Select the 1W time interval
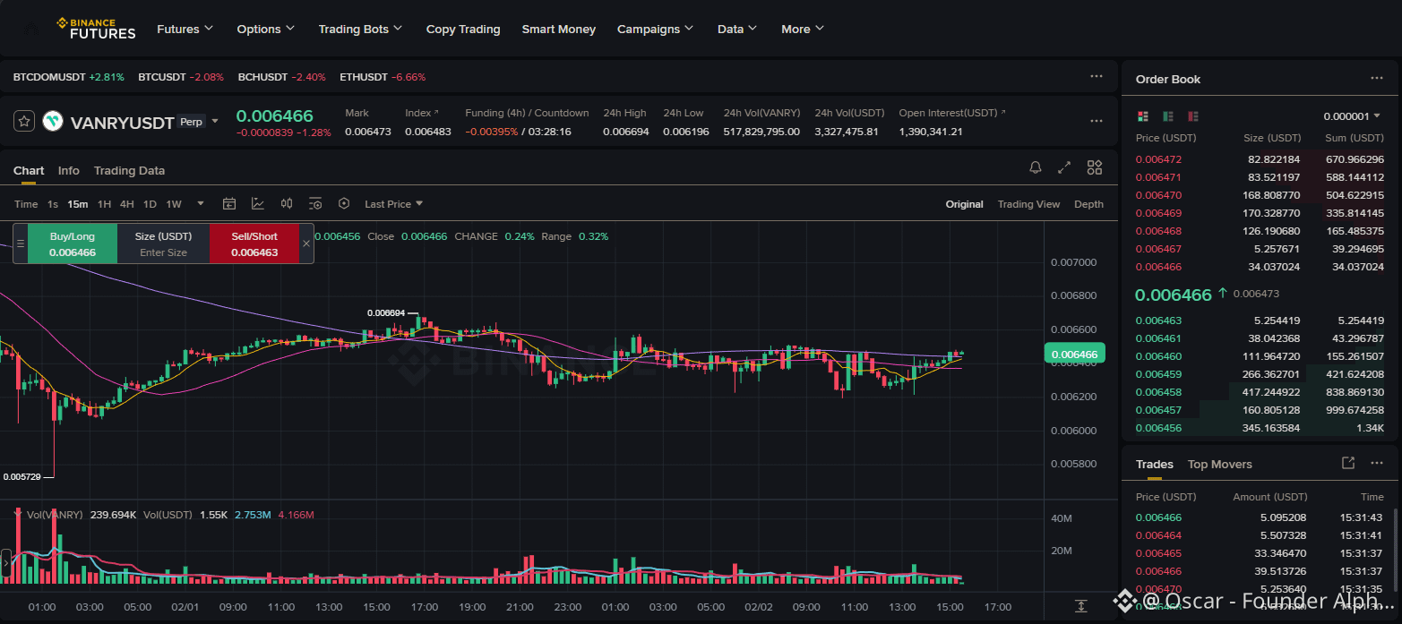 pyautogui.click(x=174, y=204)
